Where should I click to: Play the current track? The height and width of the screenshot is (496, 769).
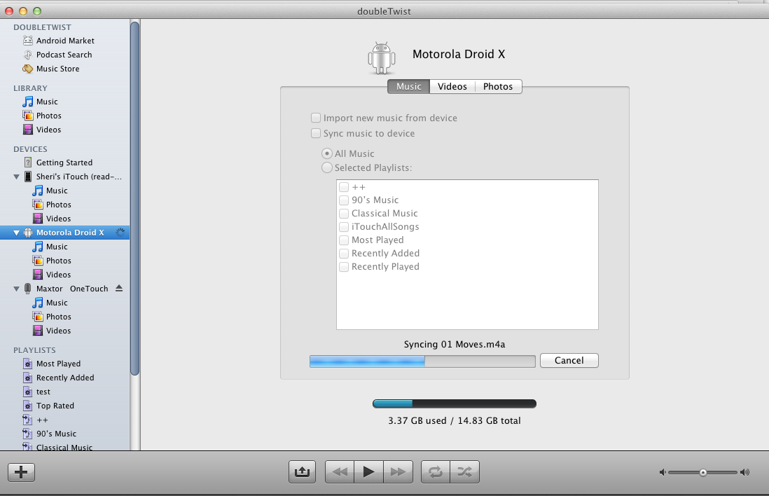pos(369,472)
